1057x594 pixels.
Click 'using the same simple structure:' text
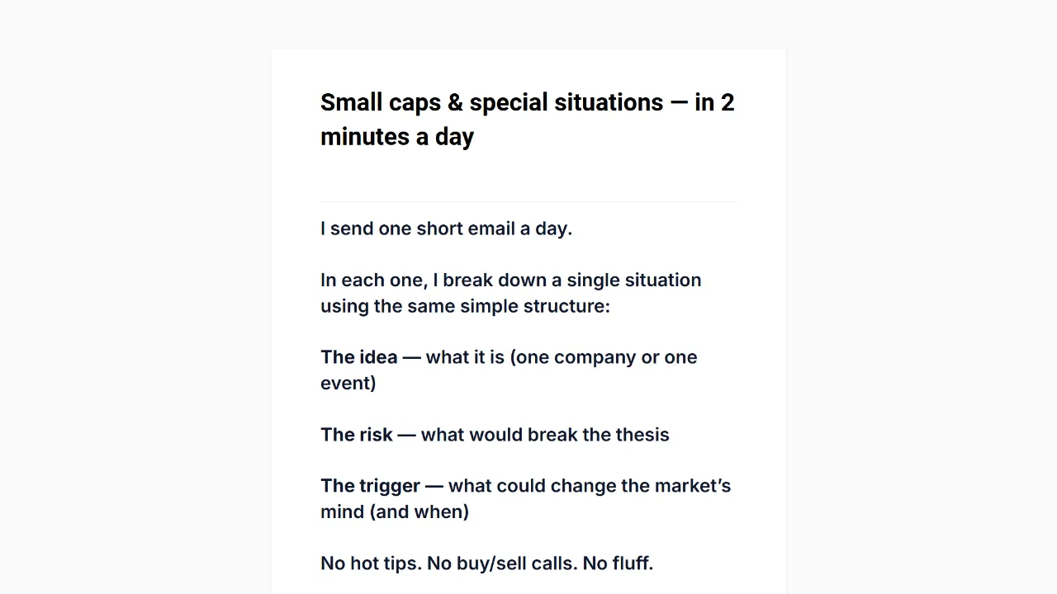tap(465, 306)
